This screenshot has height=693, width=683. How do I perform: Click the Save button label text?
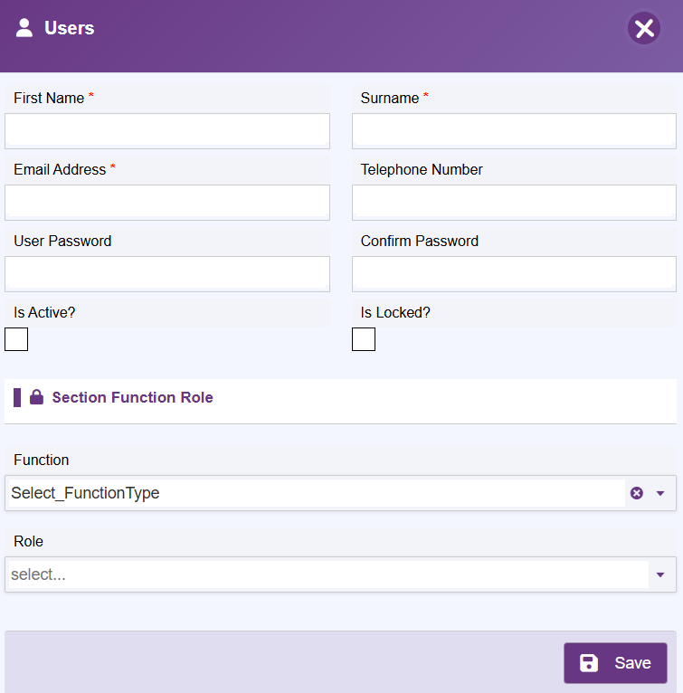coord(632,663)
